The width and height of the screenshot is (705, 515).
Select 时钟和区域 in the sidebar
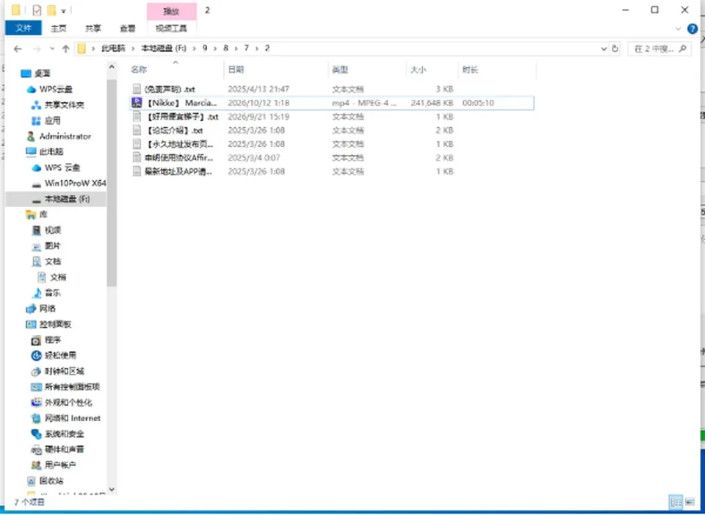[x=57, y=371]
